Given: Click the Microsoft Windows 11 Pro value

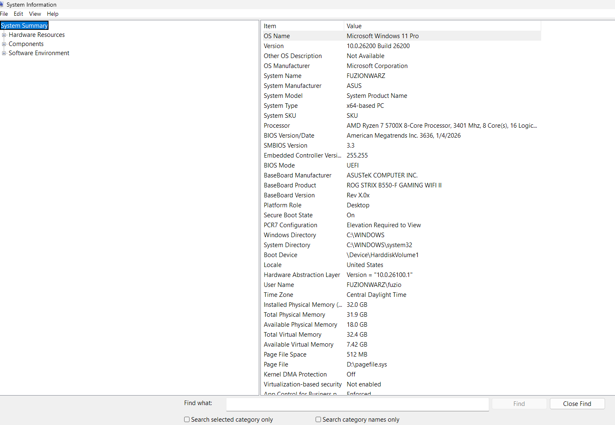Looking at the screenshot, I should (383, 36).
